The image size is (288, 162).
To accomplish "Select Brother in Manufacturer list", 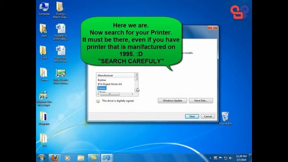I will pyautogui.click(x=102, y=80).
